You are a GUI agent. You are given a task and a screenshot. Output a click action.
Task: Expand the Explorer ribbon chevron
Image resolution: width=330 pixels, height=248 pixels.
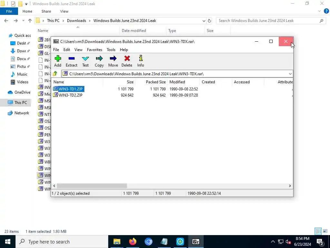(x=319, y=11)
